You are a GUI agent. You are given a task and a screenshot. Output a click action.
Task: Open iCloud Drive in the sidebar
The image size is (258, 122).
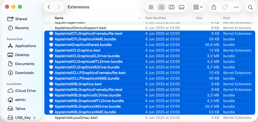point(25,91)
